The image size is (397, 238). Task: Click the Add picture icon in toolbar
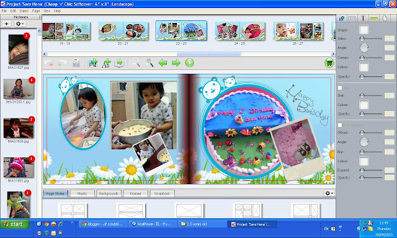click(x=92, y=63)
